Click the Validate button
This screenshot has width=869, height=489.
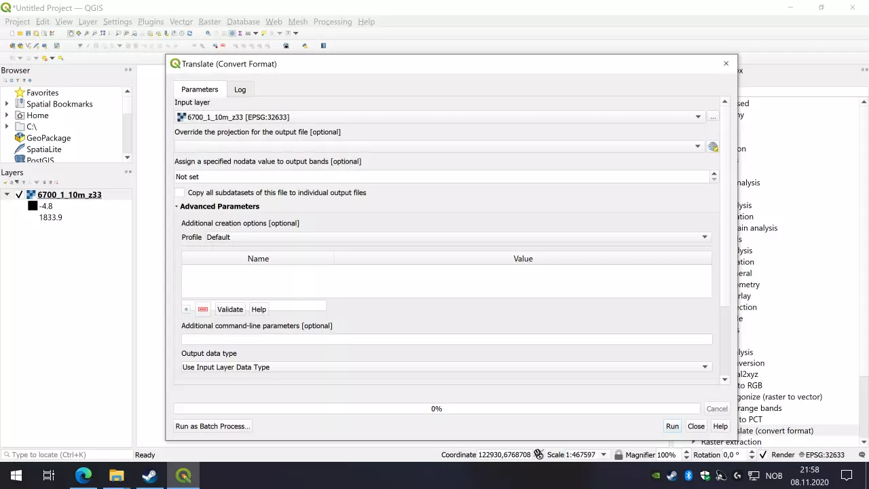tap(230, 309)
